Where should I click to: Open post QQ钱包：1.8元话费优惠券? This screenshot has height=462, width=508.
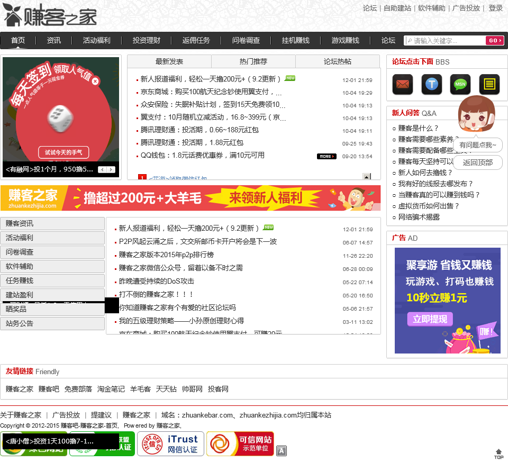[x=203, y=156]
